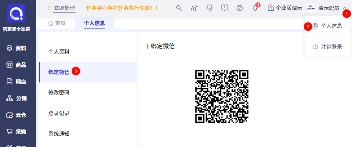Click the WeChat binding QR code
The height and width of the screenshot is (147, 352).
click(x=222, y=96)
